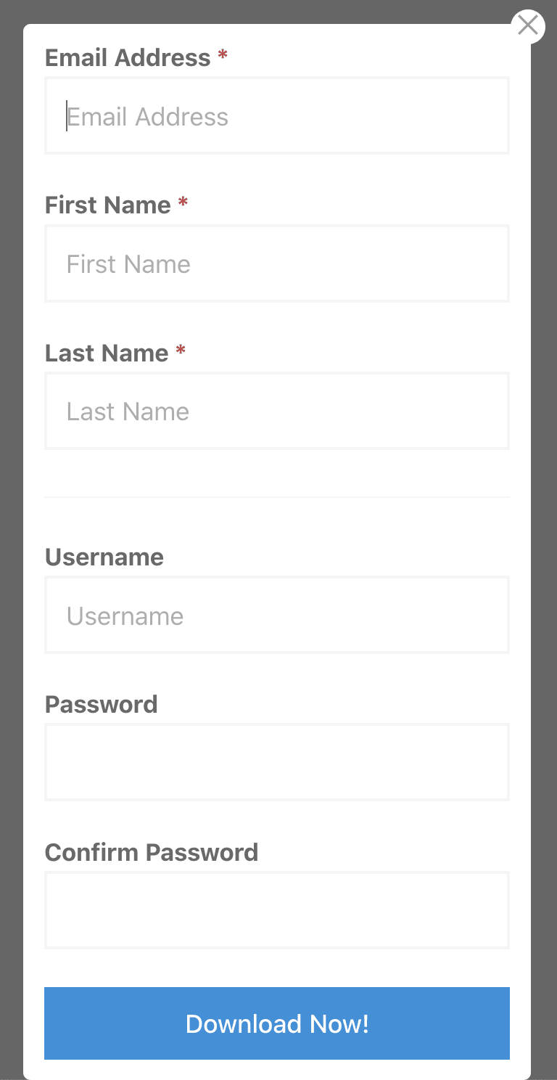Image resolution: width=557 pixels, height=1080 pixels.
Task: Click the "Email Address" field label
Action: tap(128, 57)
